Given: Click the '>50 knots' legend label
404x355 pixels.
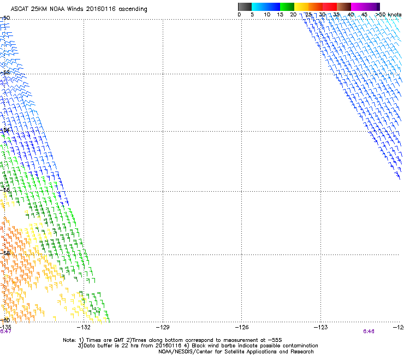Looking at the screenshot, I should coord(388,15).
